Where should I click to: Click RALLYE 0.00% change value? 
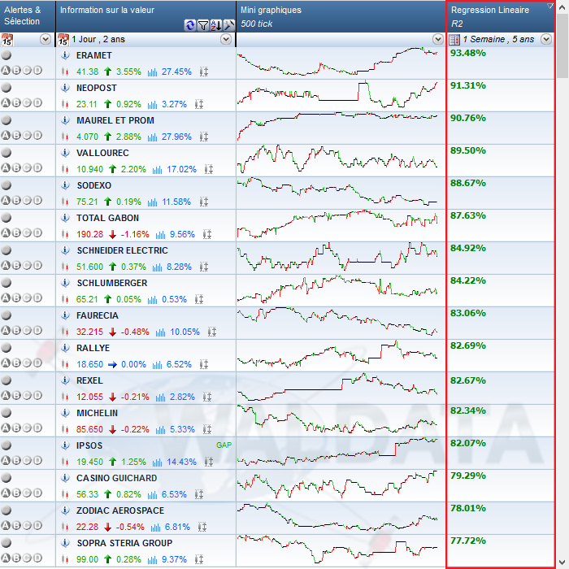pyautogui.click(x=133, y=364)
